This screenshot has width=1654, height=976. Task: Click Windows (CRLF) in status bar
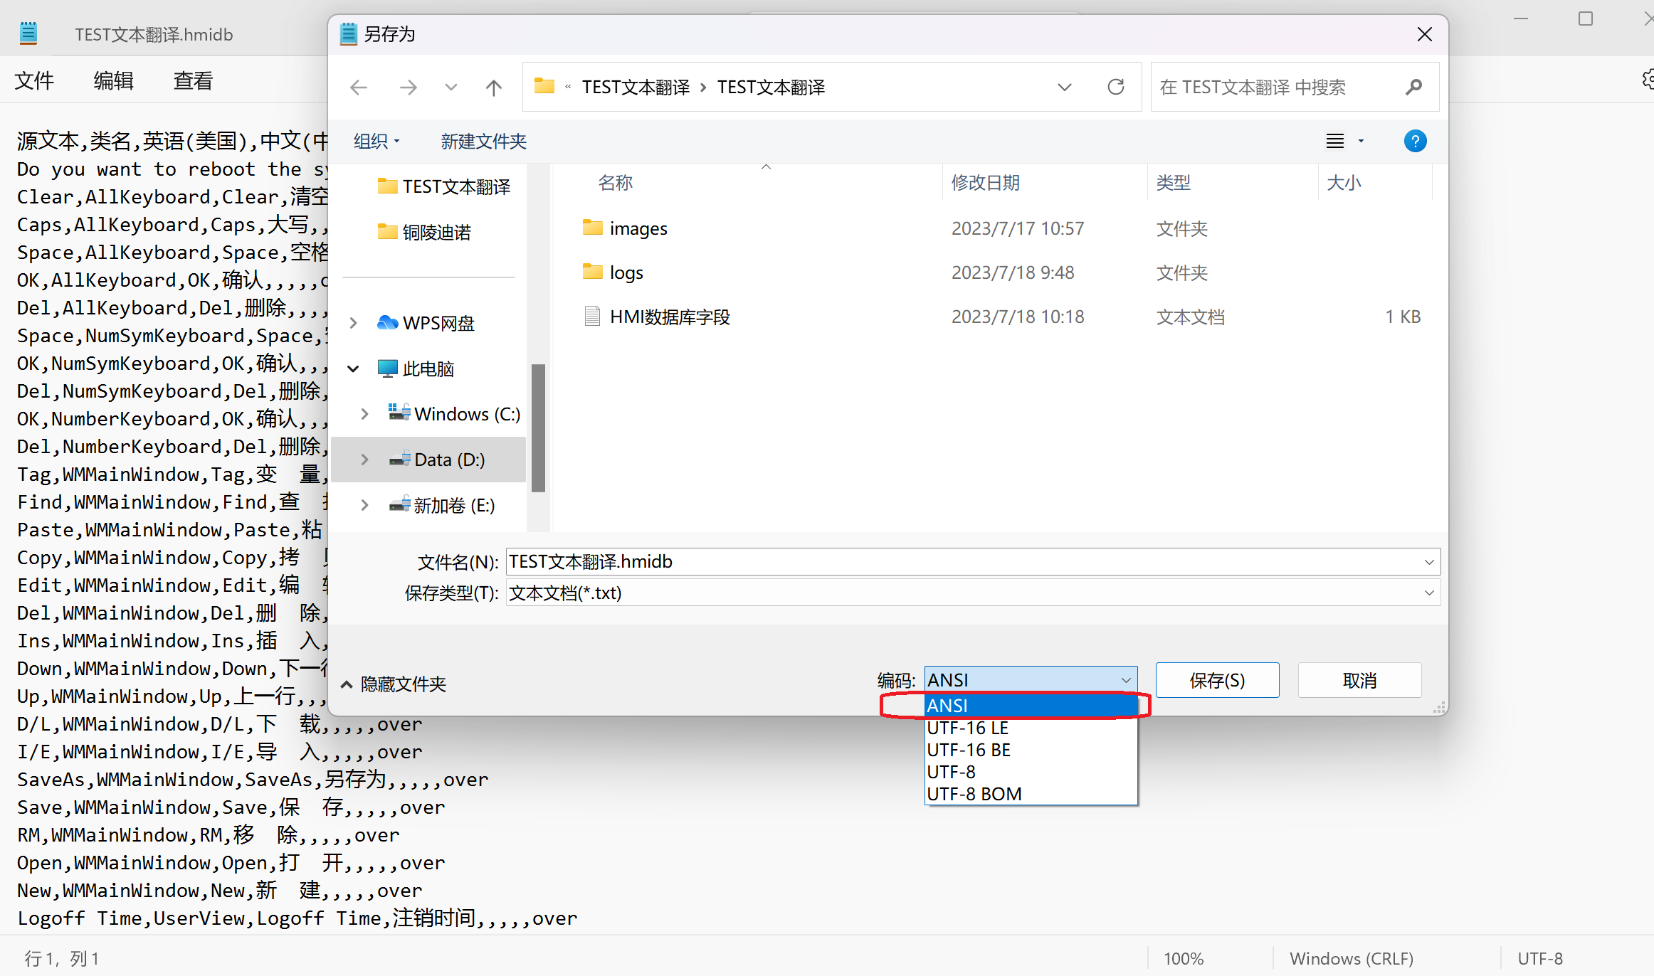(1351, 958)
